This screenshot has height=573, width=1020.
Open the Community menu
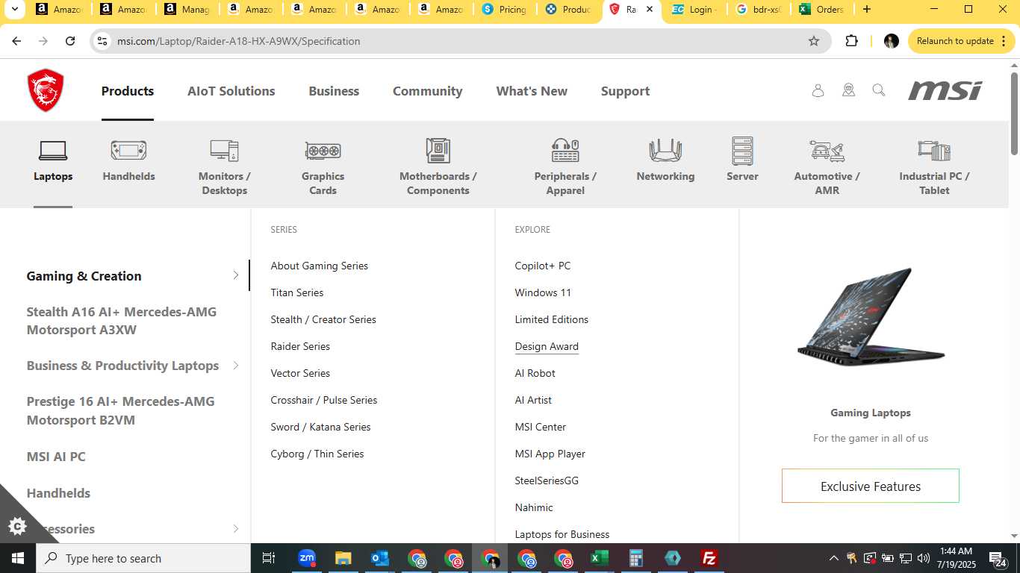click(x=428, y=91)
